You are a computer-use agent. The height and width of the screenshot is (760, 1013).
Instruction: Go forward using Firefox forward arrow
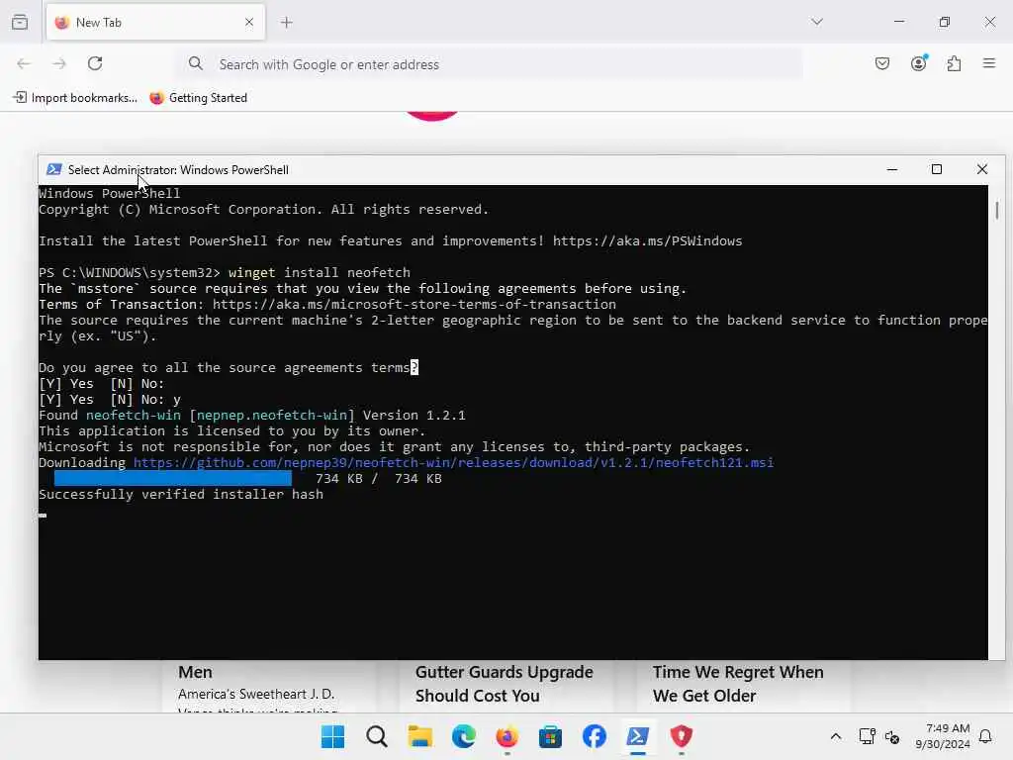59,63
